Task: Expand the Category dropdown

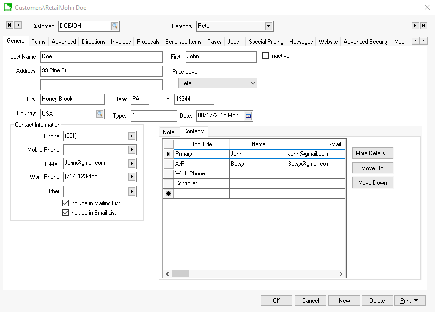Action: click(269, 26)
